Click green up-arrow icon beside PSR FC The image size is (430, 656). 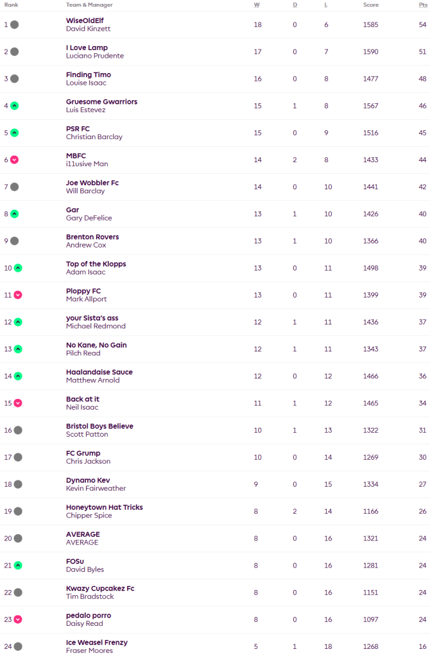coord(14,133)
